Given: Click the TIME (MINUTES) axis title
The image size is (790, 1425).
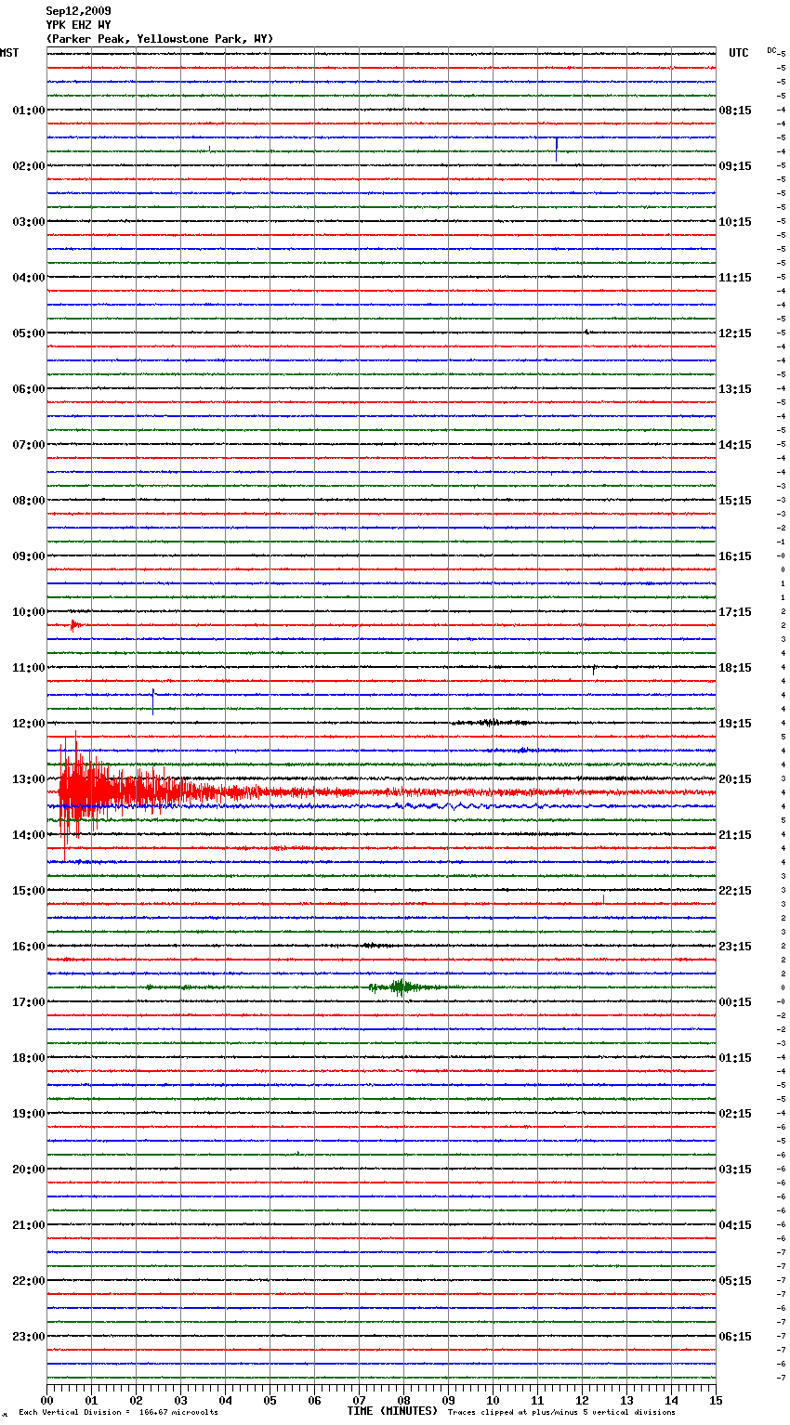Looking at the screenshot, I should coord(392,1411).
